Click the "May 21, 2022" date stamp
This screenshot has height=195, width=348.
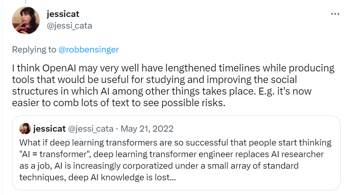tap(149, 129)
